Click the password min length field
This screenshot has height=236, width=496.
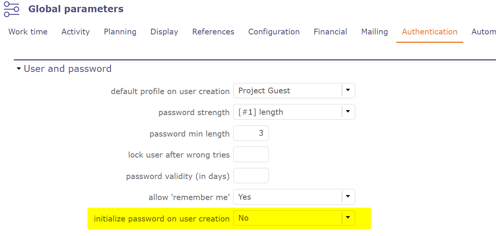pos(251,133)
